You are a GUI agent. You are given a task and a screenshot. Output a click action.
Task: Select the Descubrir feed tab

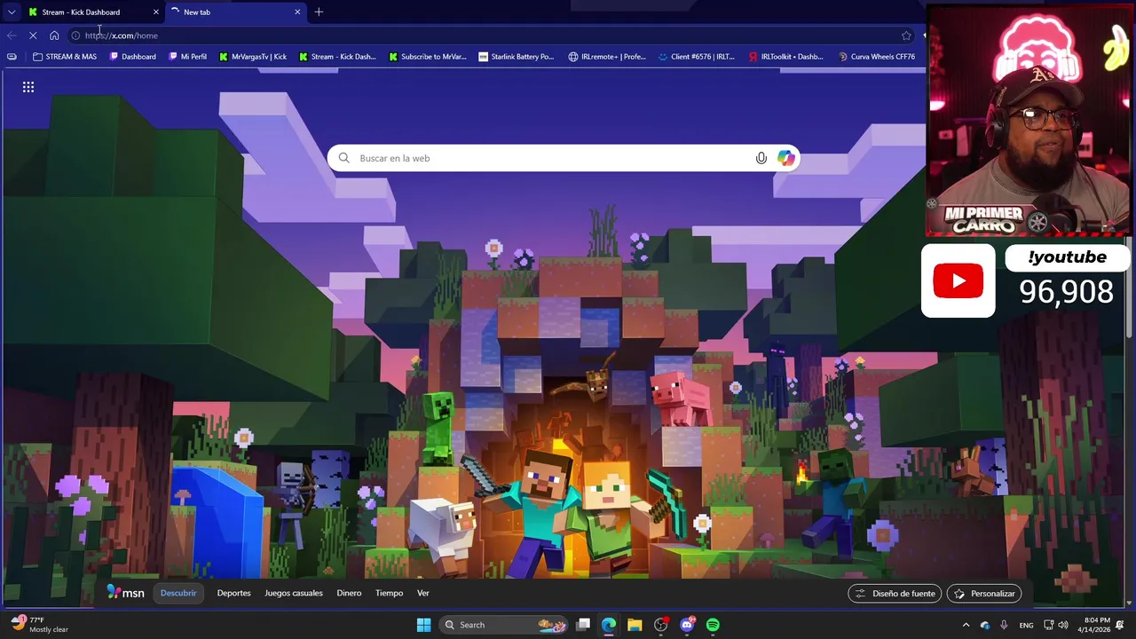[x=178, y=593]
